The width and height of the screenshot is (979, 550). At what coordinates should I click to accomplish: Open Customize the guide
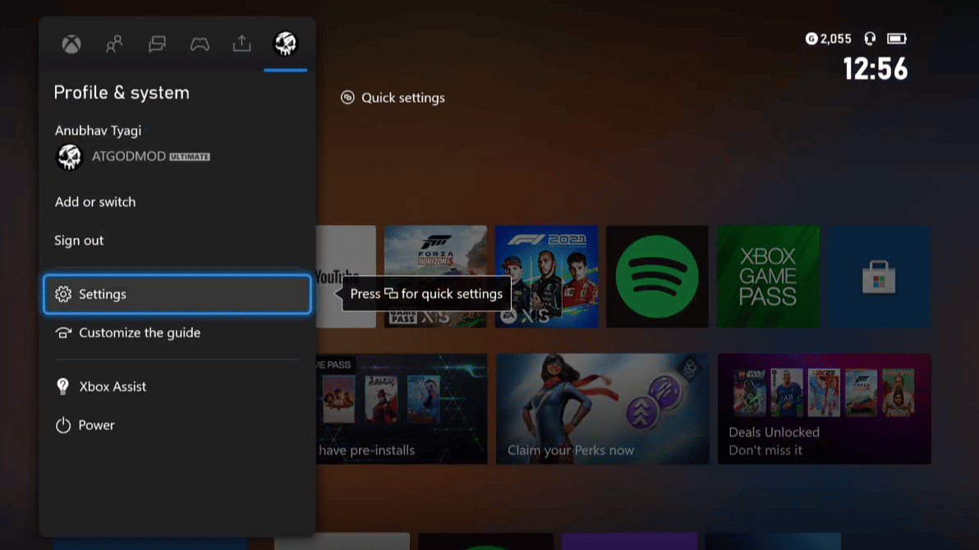pos(177,332)
